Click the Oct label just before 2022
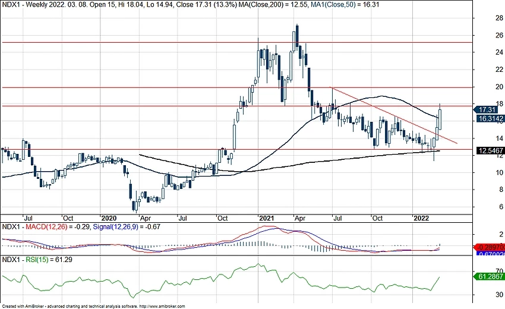Viewport: 505px width, 309px height. pos(377,218)
